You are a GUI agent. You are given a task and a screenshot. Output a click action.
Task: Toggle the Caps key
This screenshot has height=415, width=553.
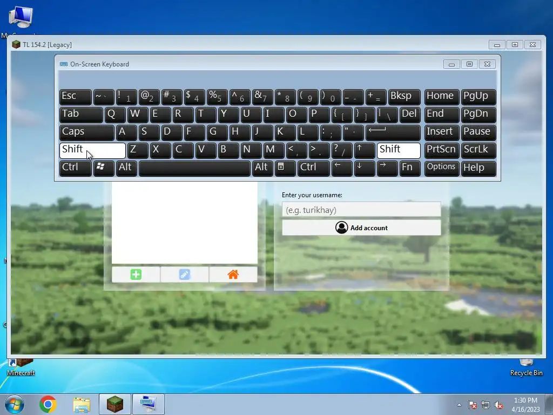click(x=87, y=133)
